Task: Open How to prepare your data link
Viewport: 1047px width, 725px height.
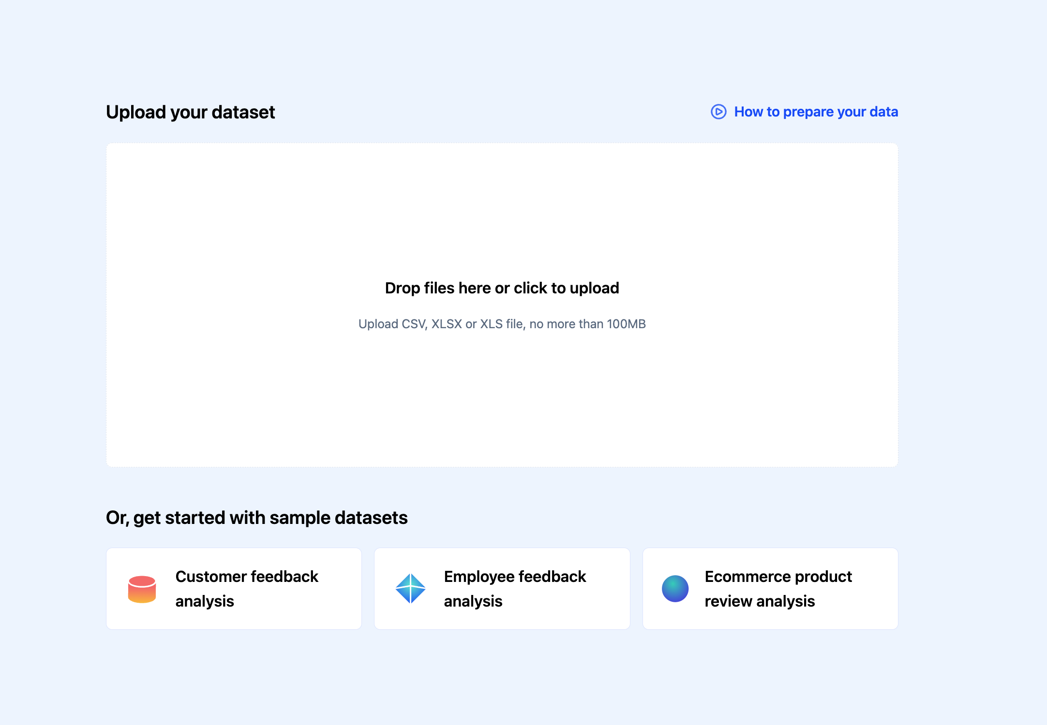Action: tap(816, 112)
